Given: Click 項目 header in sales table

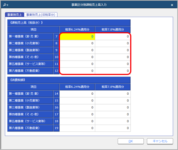Looking at the screenshot, I should coord(33,30).
